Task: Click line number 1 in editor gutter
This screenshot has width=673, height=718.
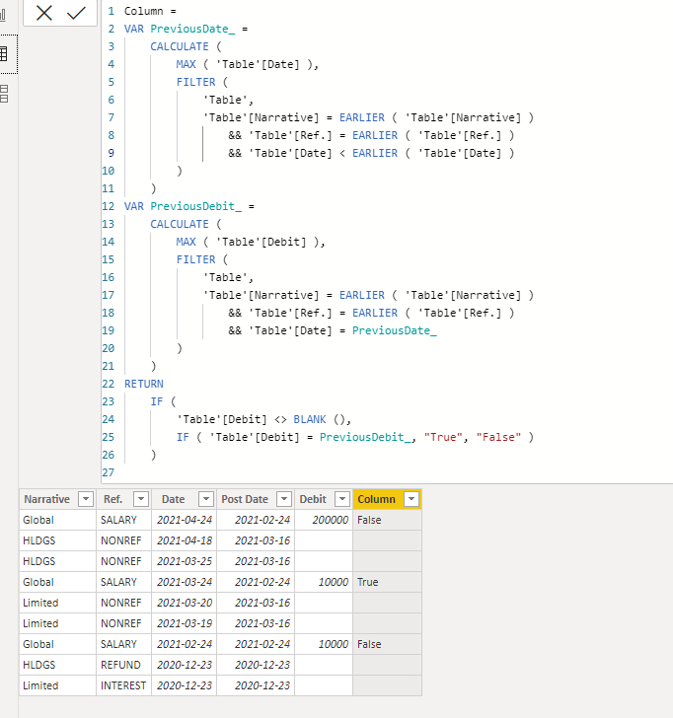Action: pos(111,11)
